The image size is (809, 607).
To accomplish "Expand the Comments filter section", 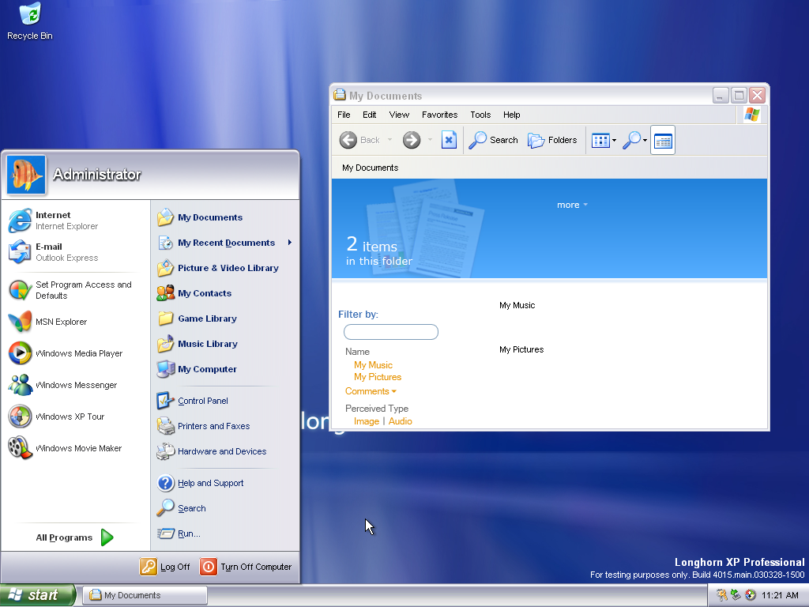I will 371,391.
